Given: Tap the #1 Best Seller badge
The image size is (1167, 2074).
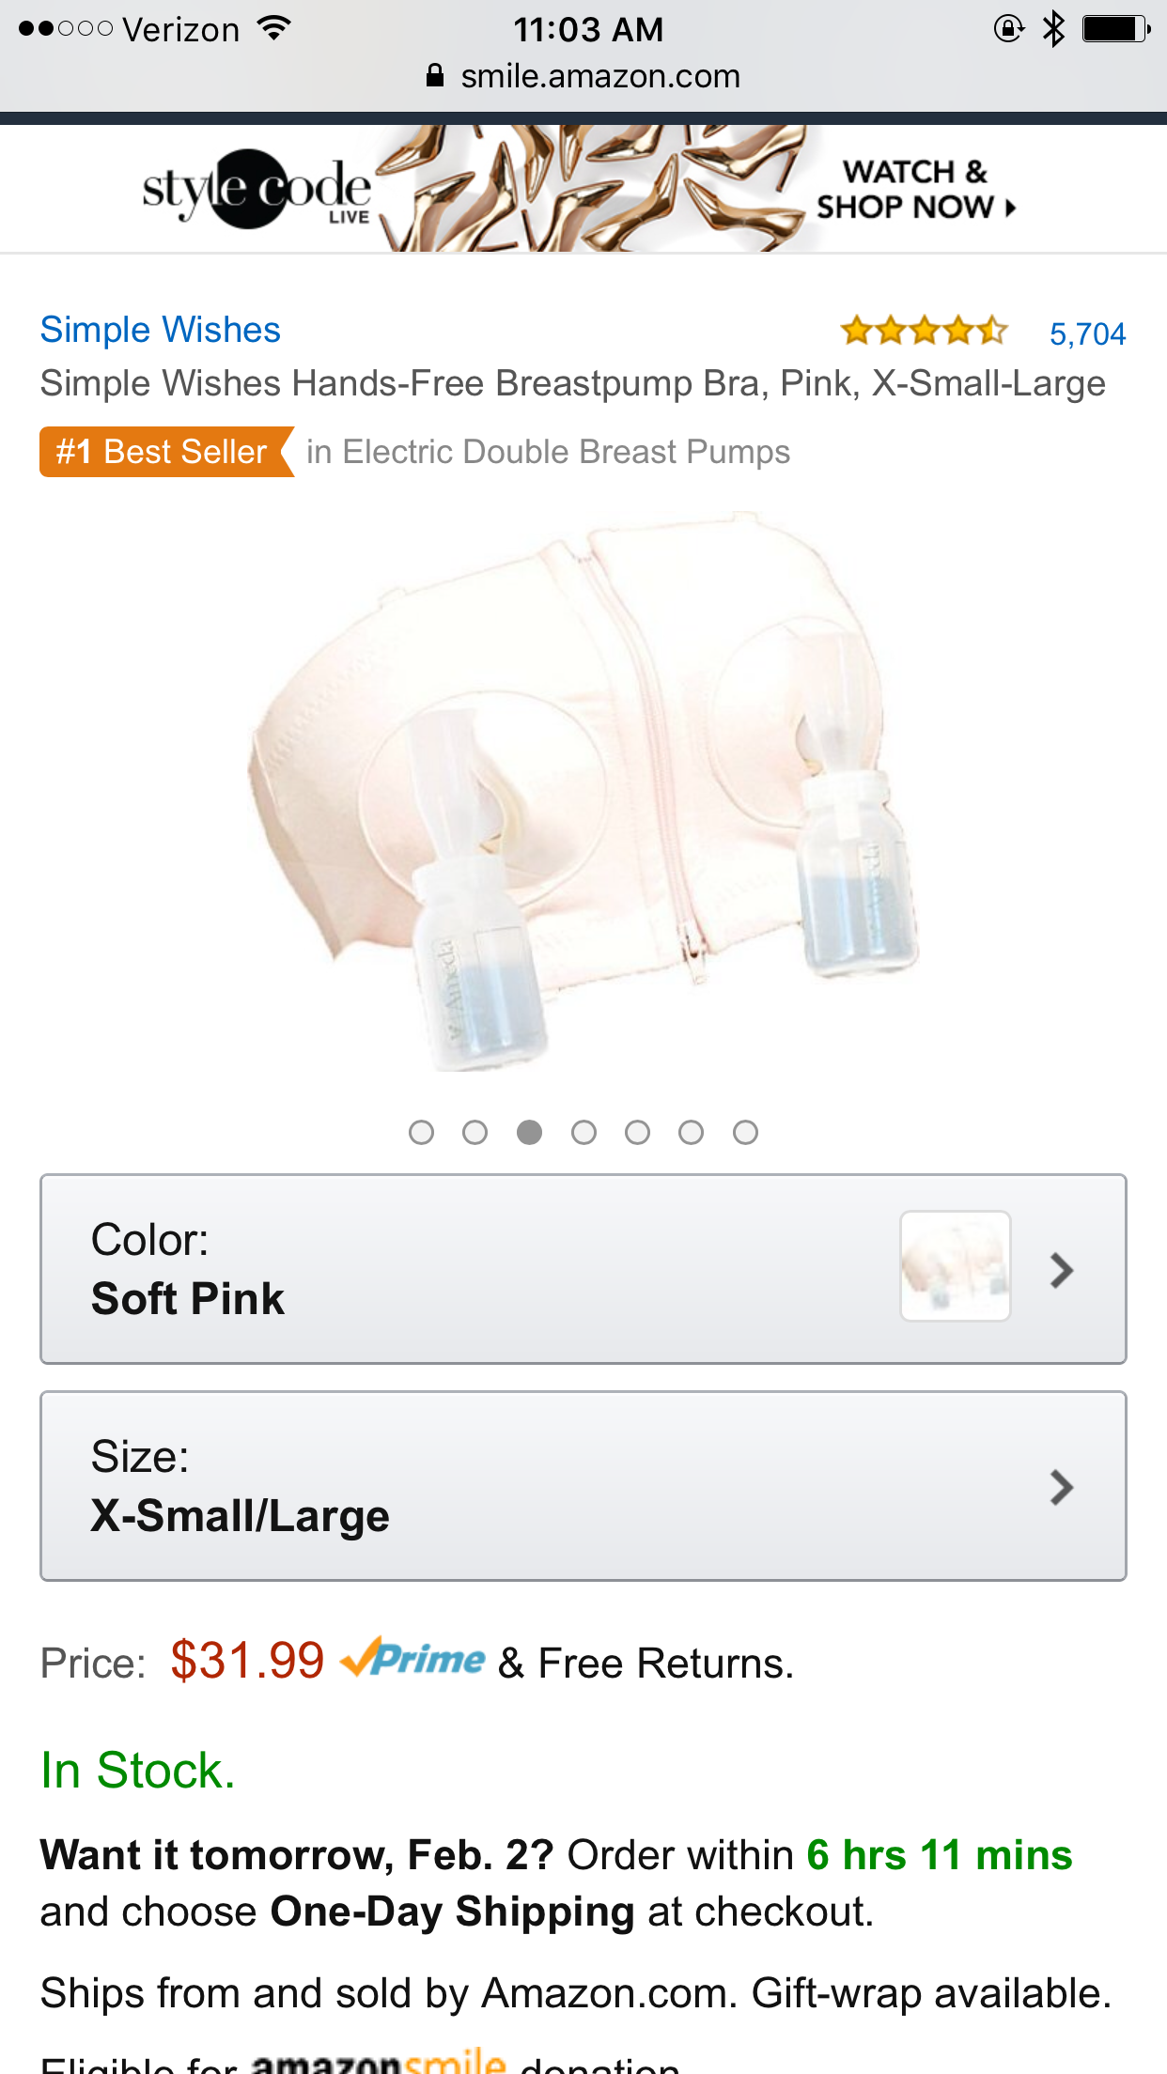Looking at the screenshot, I should tap(166, 452).
